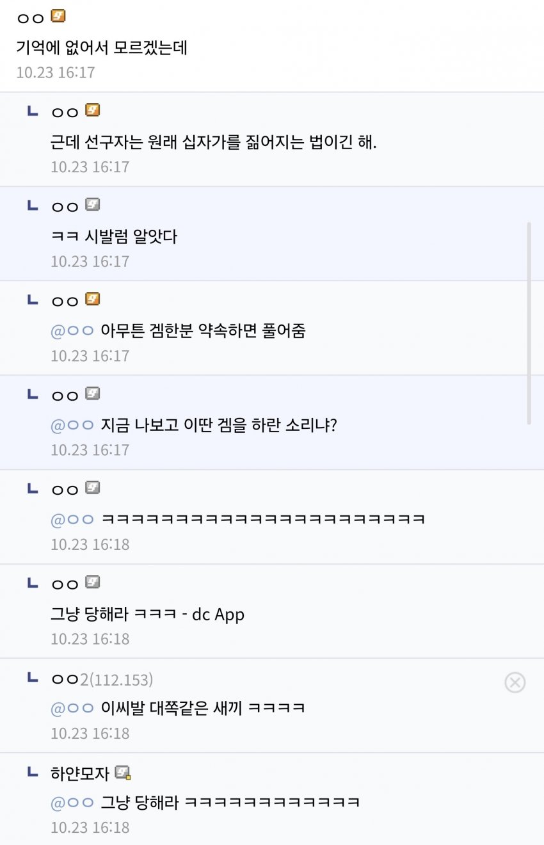Screen dimensions: 544x845
Task: Click the @ㅇㅇ mention in 지금 나보고 reply
Action: click(x=72, y=425)
